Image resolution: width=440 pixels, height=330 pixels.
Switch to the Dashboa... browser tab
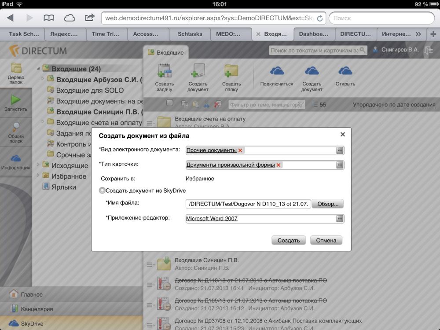(313, 34)
